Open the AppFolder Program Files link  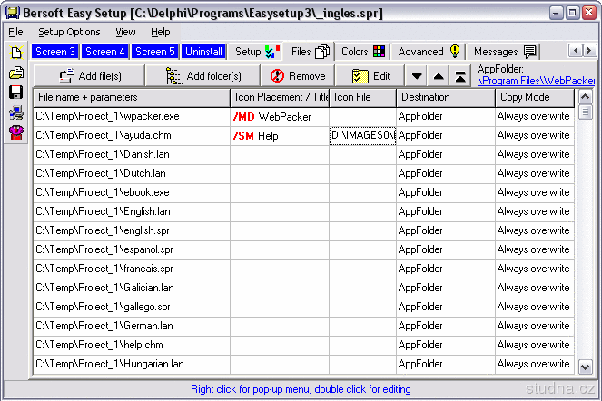pos(536,82)
